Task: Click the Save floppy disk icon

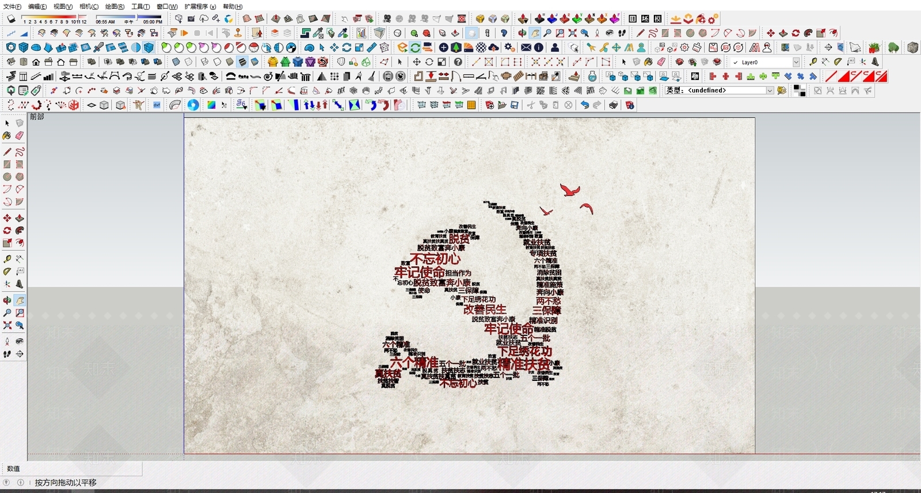Action: point(515,105)
